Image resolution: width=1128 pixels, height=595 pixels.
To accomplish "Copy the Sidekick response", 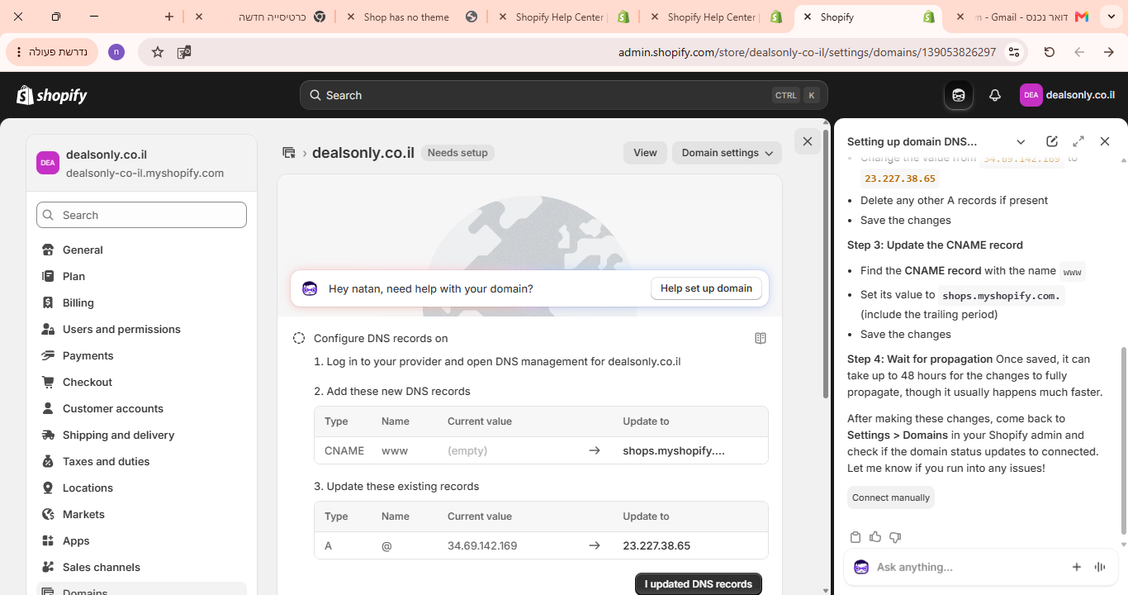I will (855, 537).
